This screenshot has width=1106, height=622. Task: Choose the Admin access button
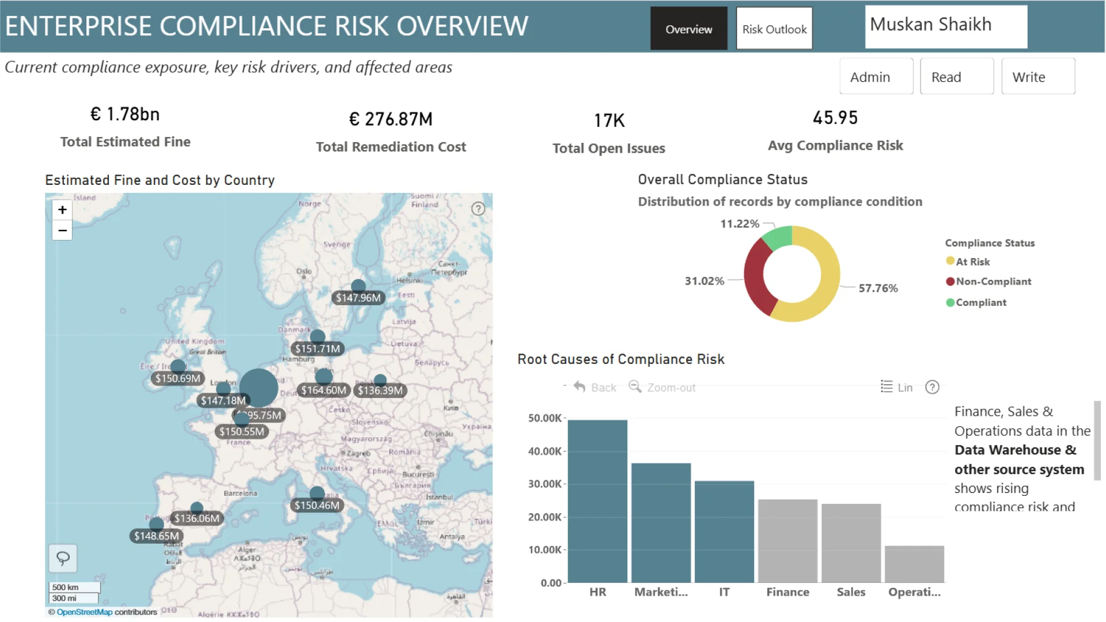876,77
